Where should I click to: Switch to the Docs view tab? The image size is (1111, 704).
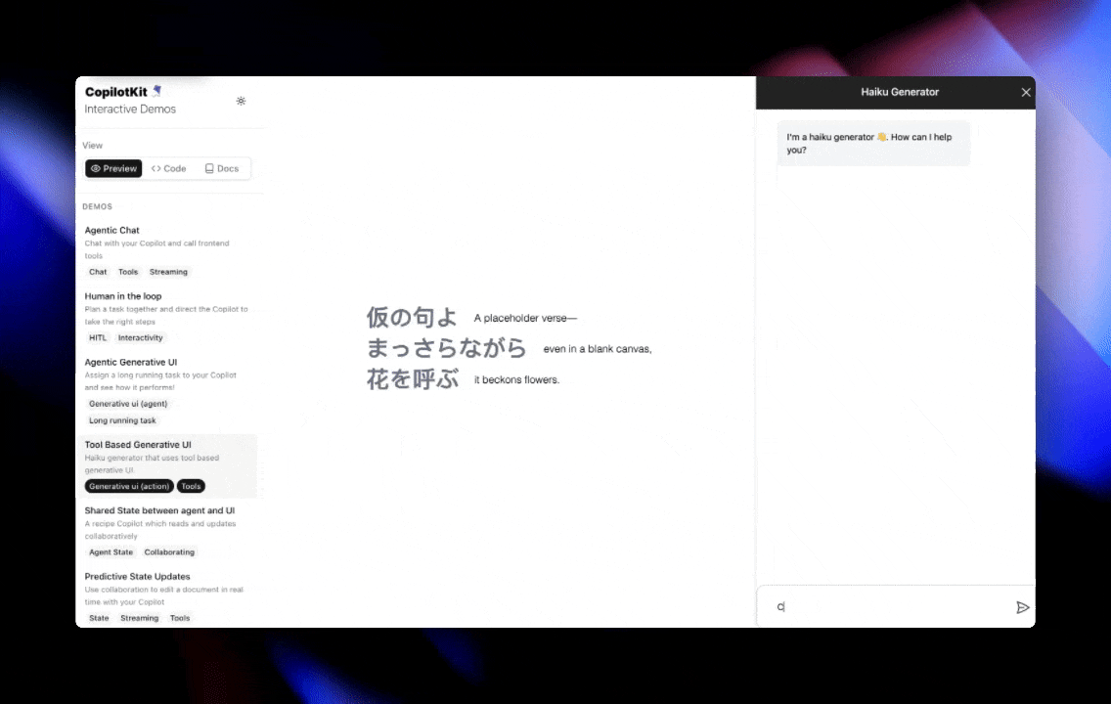pyautogui.click(x=221, y=167)
